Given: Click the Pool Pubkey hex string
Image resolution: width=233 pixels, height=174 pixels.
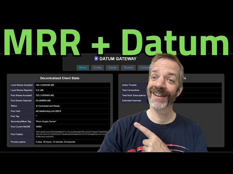Looking at the screenshot, I should pos(72,134).
